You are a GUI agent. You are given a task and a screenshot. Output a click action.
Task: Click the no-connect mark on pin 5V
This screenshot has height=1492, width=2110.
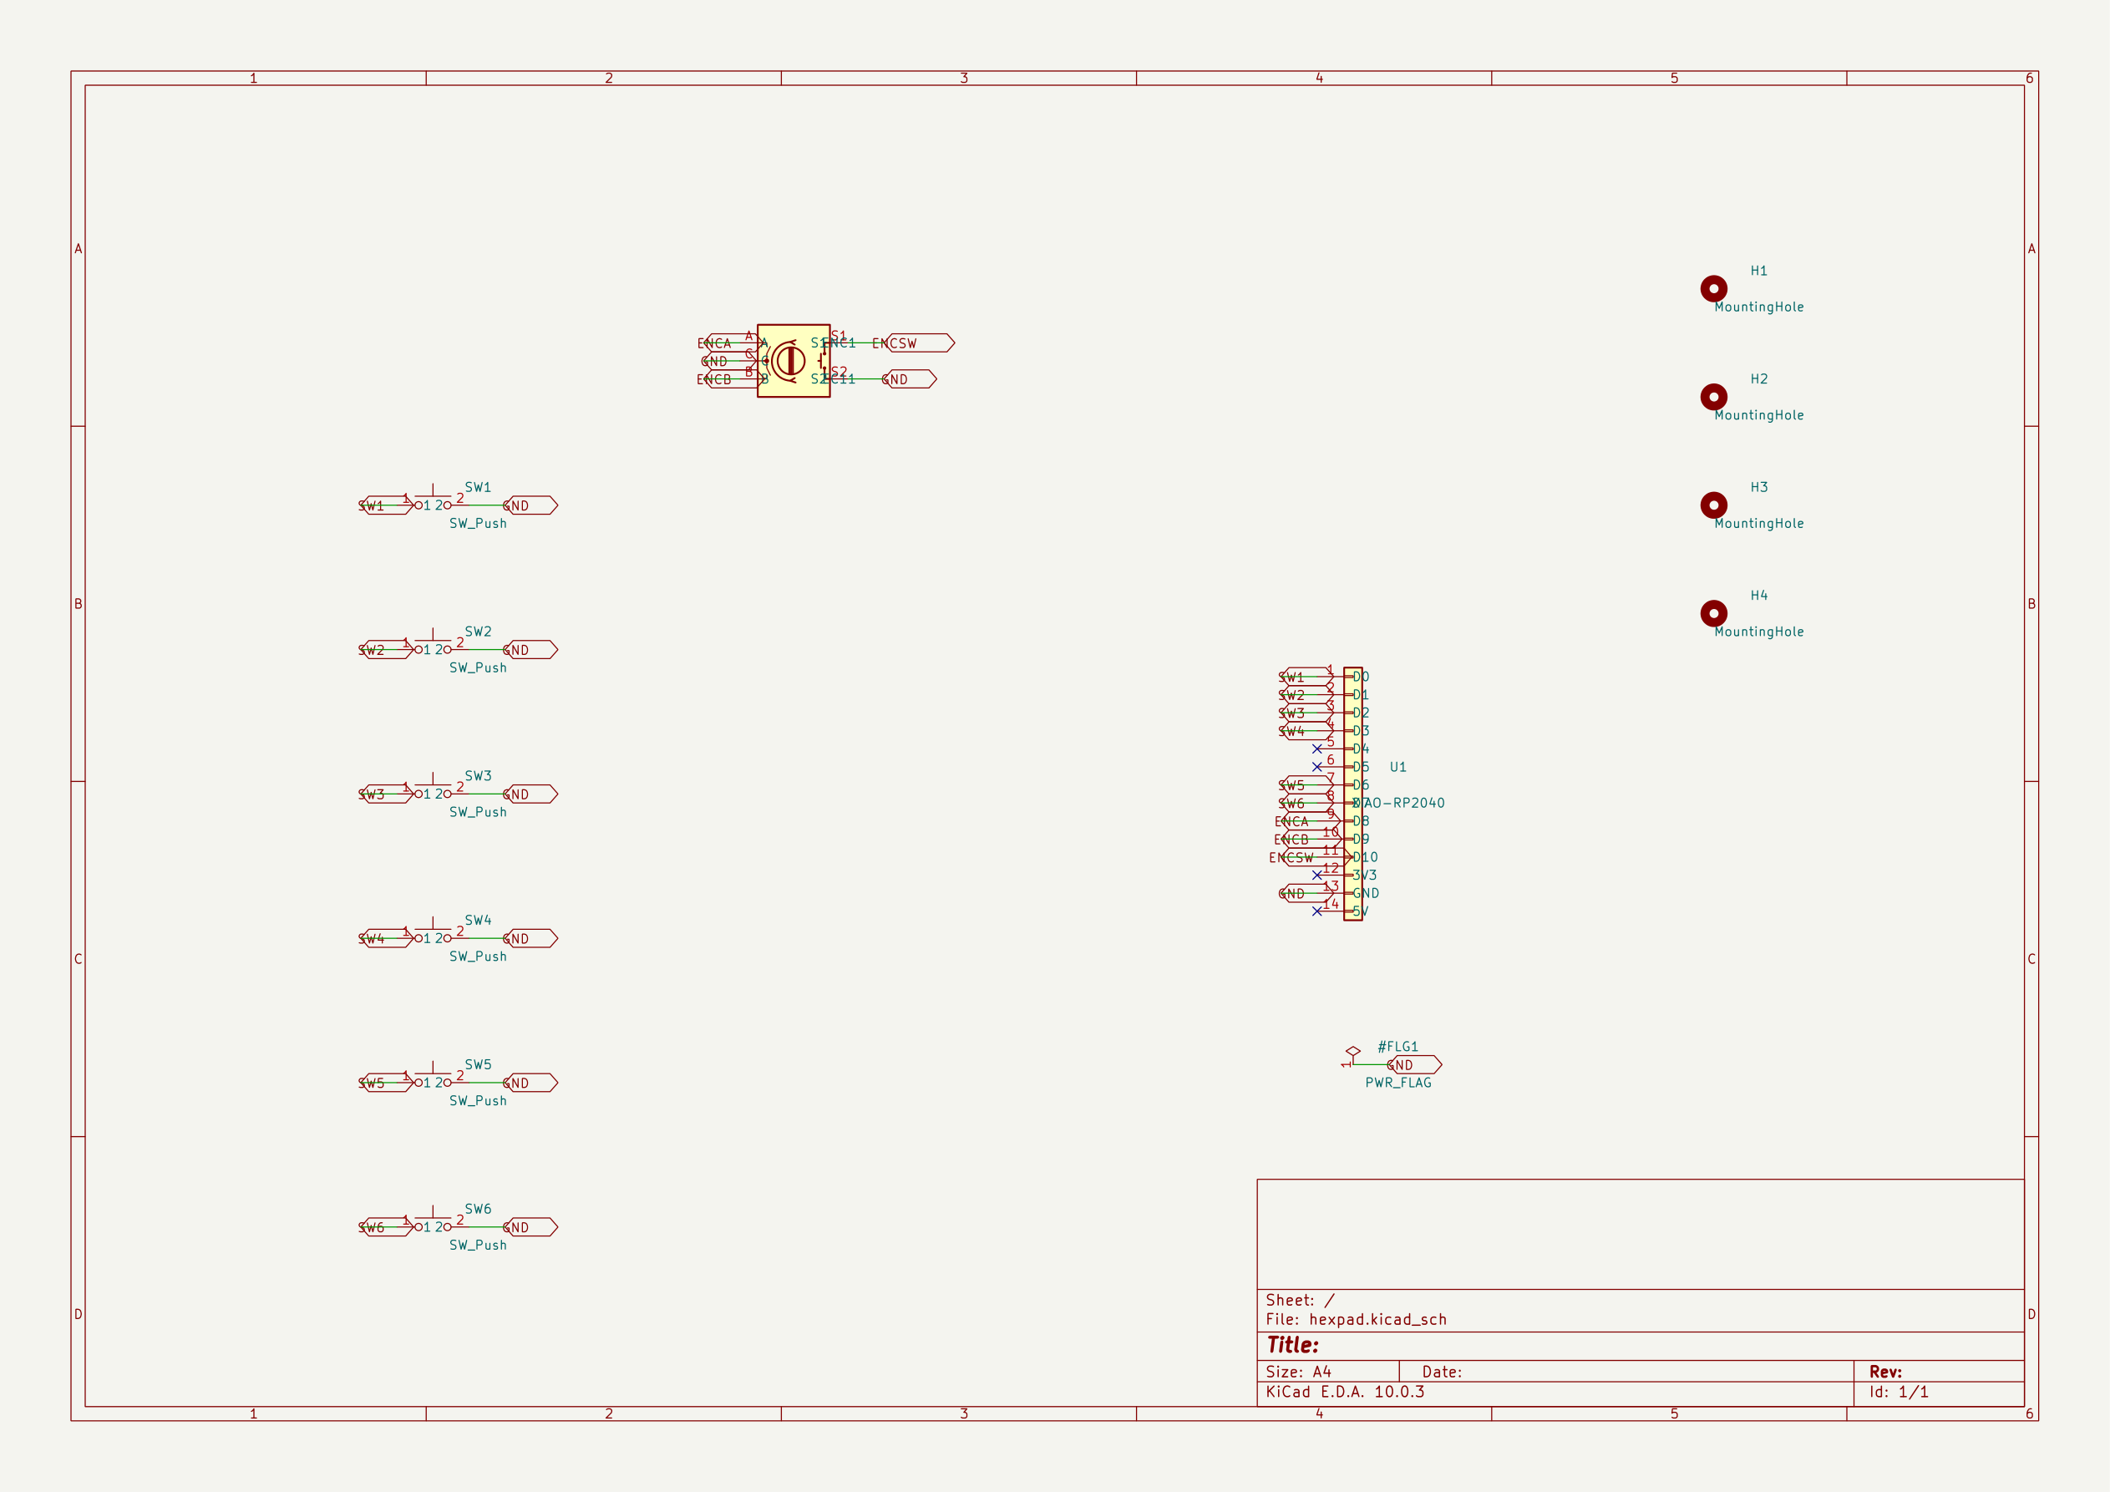tap(1317, 911)
